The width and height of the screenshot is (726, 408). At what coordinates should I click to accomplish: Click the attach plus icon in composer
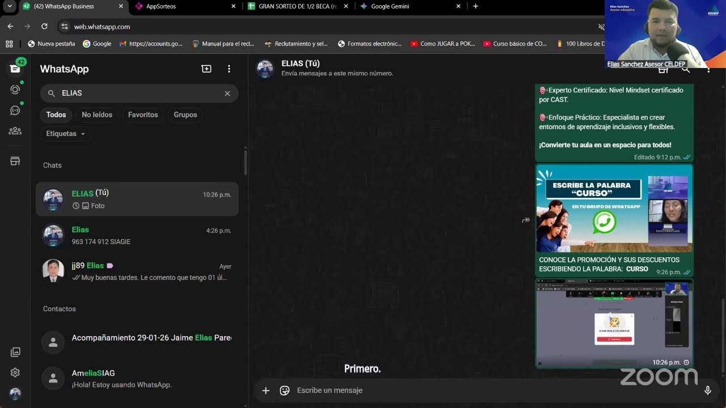[265, 390]
